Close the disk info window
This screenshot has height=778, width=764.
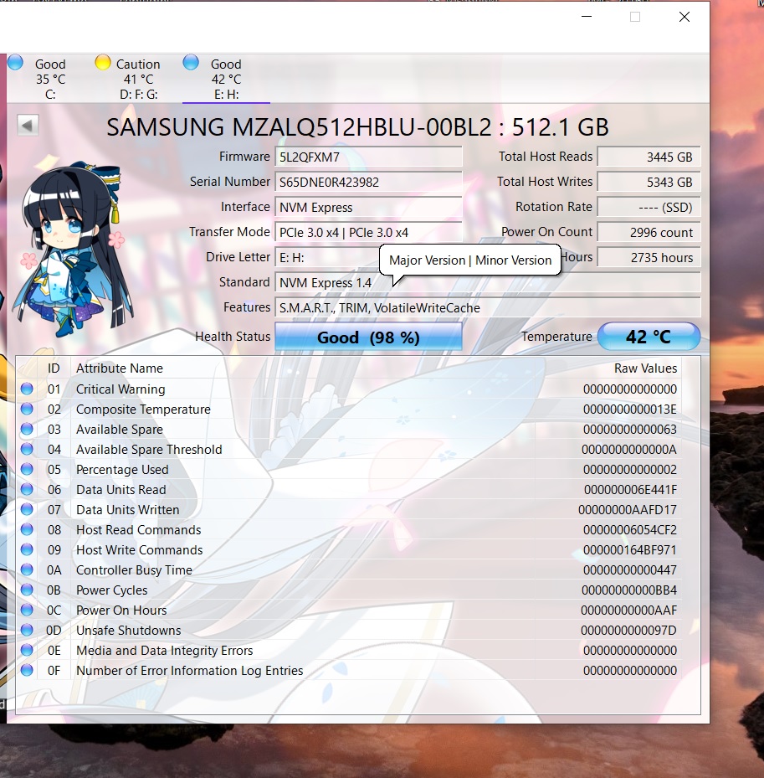(x=685, y=17)
